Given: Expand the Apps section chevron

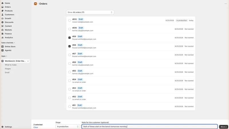Looking at the screenshot, I should 7,56.
